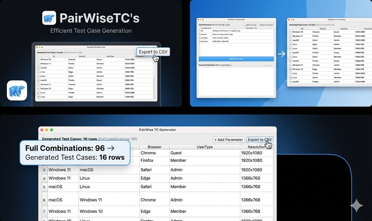Click the - Remove Parameter button
Image resolution: width=372 pixels, height=221 pixels.
click(266, 25)
